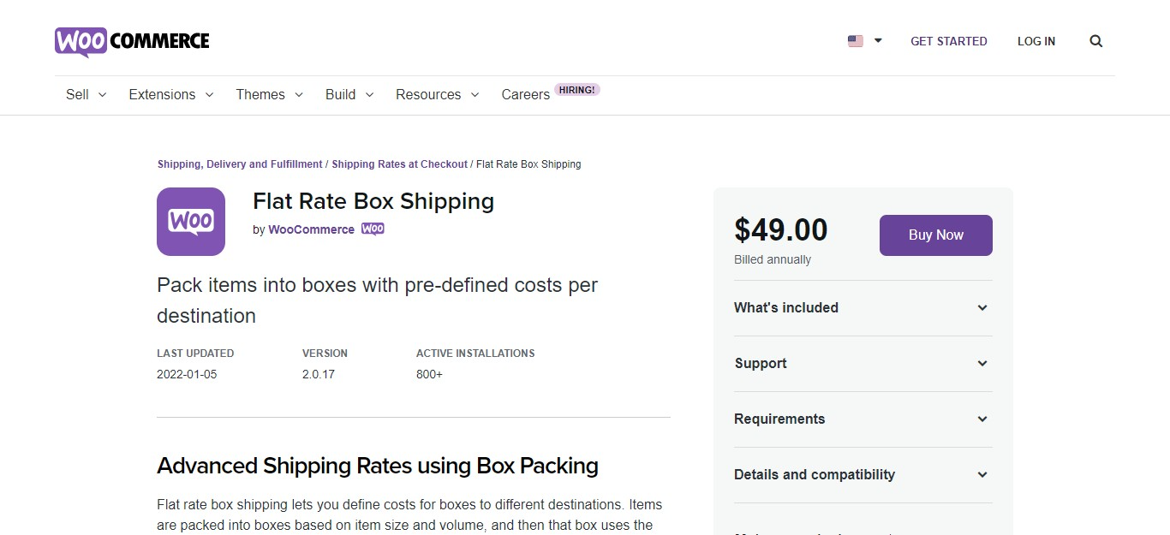
Task: Click the last updated date 2022-01-05
Action: (187, 374)
